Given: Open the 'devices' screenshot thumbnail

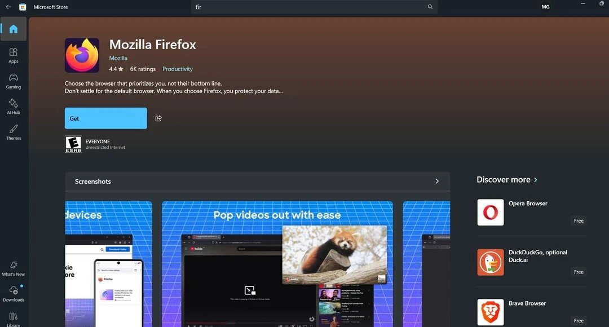Looking at the screenshot, I should (x=109, y=264).
